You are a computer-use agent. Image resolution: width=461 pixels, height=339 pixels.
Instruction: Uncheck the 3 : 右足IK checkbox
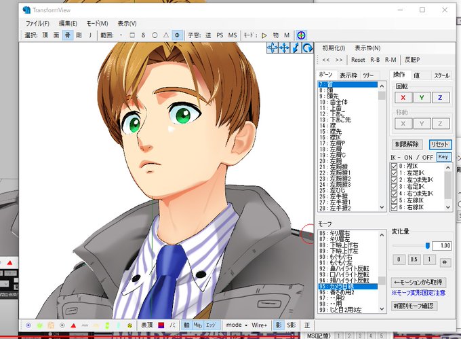[x=394, y=187]
